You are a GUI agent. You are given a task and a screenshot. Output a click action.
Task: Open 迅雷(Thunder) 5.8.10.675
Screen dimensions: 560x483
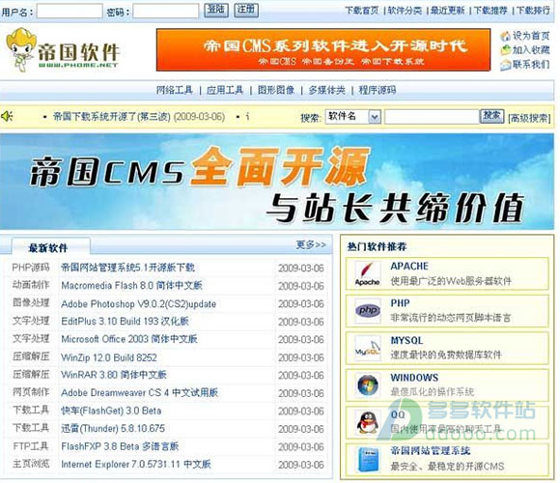pos(113,428)
